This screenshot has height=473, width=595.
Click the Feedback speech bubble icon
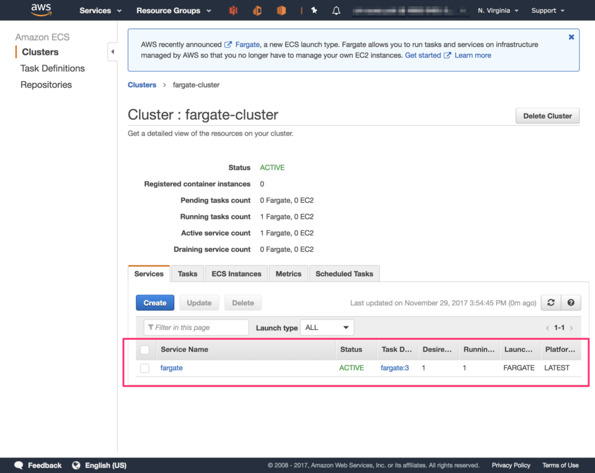click(x=18, y=465)
